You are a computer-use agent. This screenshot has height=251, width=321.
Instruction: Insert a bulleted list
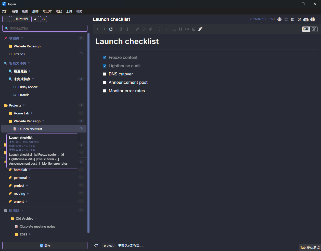[x=161, y=29]
